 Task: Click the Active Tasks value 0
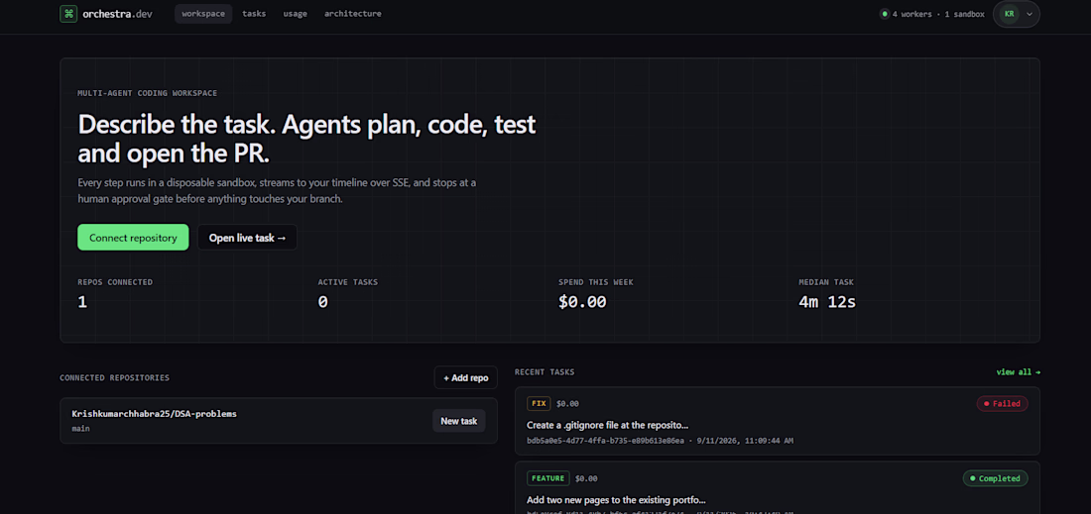coord(323,302)
